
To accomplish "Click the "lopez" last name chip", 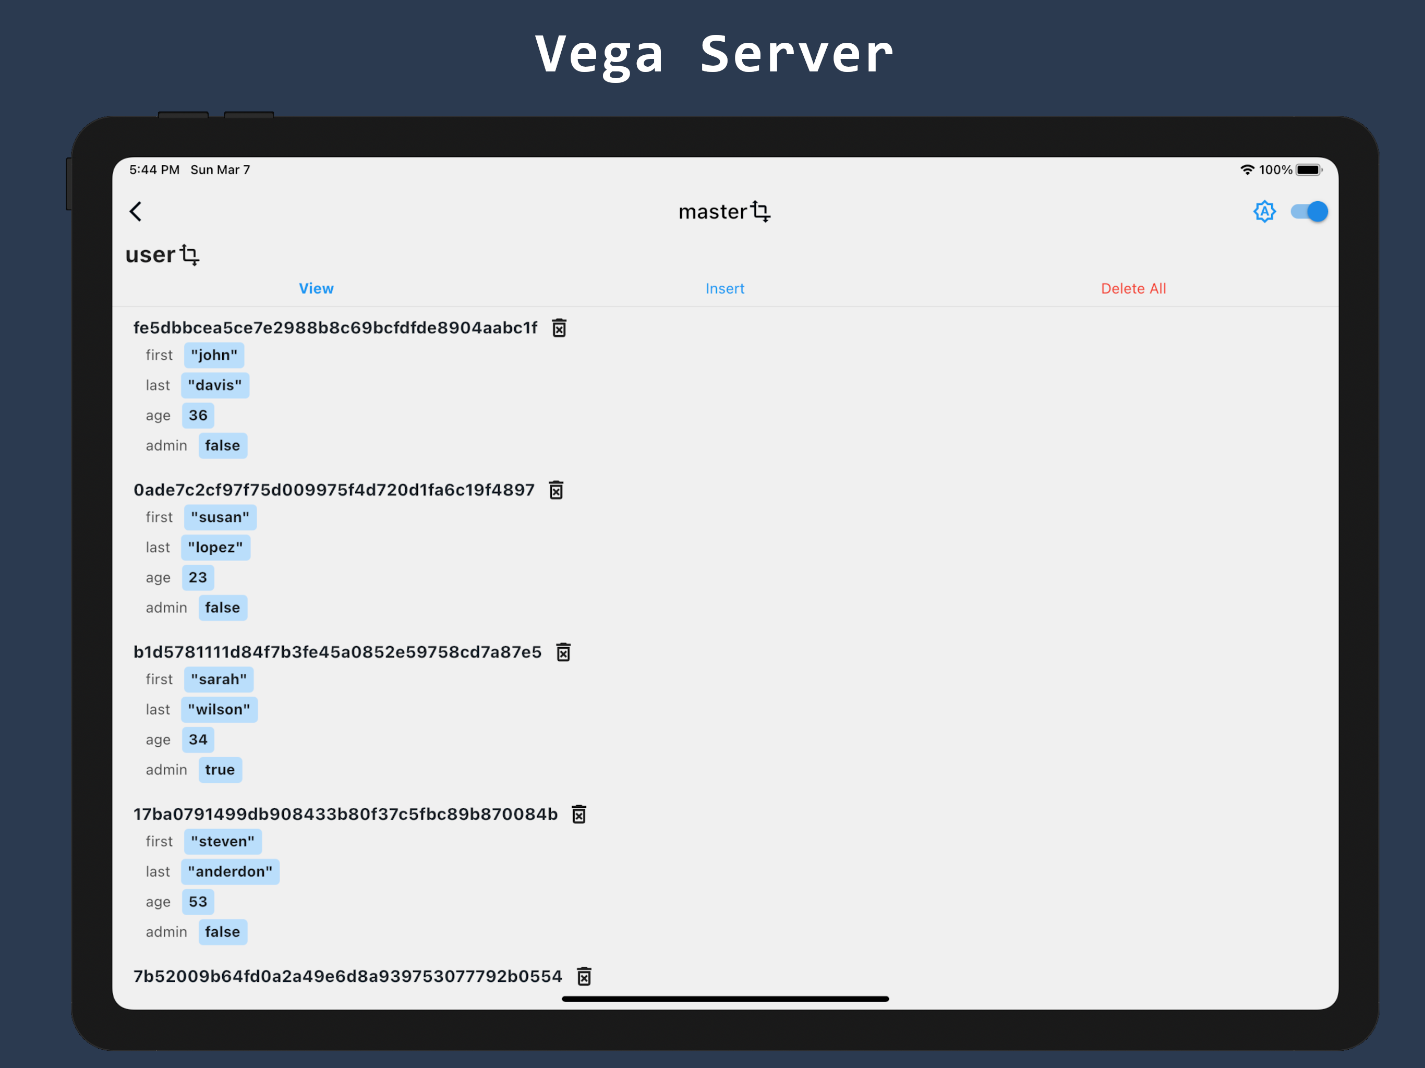I will coord(215,548).
